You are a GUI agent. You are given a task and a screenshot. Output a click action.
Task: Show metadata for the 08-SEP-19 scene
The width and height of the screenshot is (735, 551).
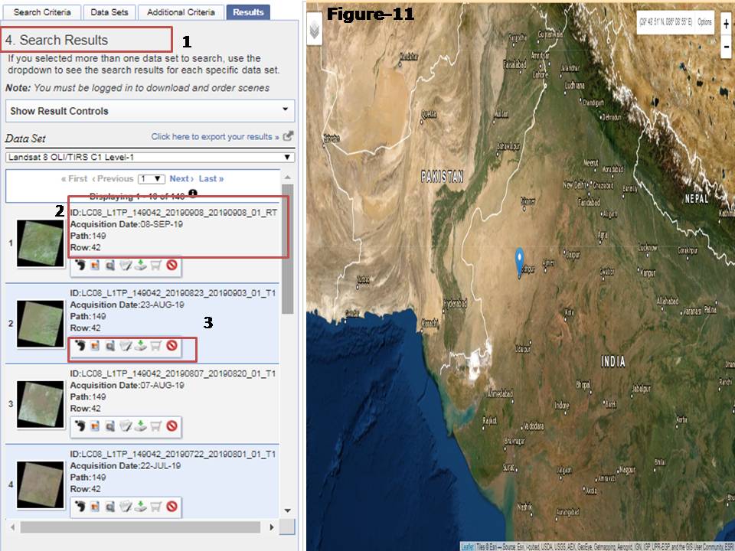tap(125, 266)
